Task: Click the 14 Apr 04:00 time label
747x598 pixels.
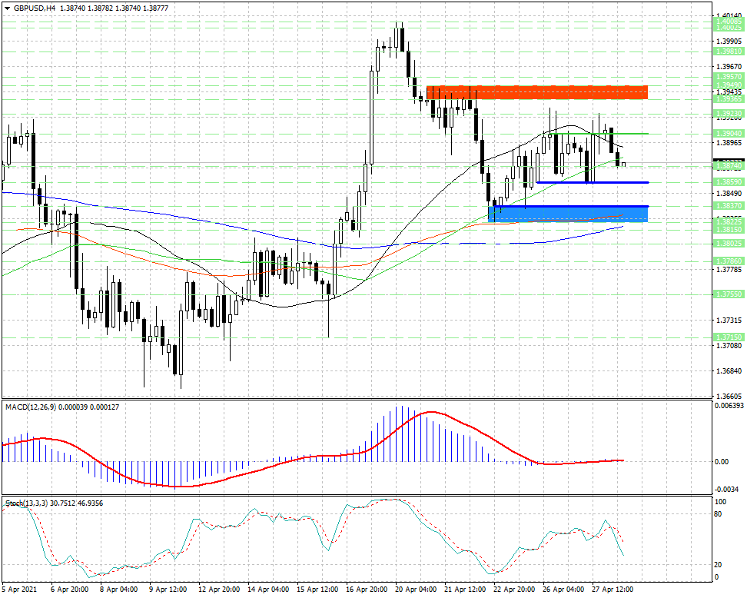Action: coord(268,590)
